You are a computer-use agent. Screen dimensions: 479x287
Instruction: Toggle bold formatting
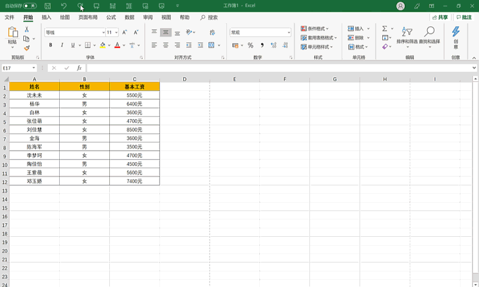[50, 45]
